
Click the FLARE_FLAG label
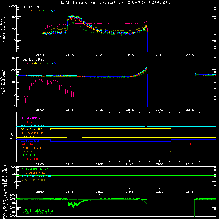(28, 137)
